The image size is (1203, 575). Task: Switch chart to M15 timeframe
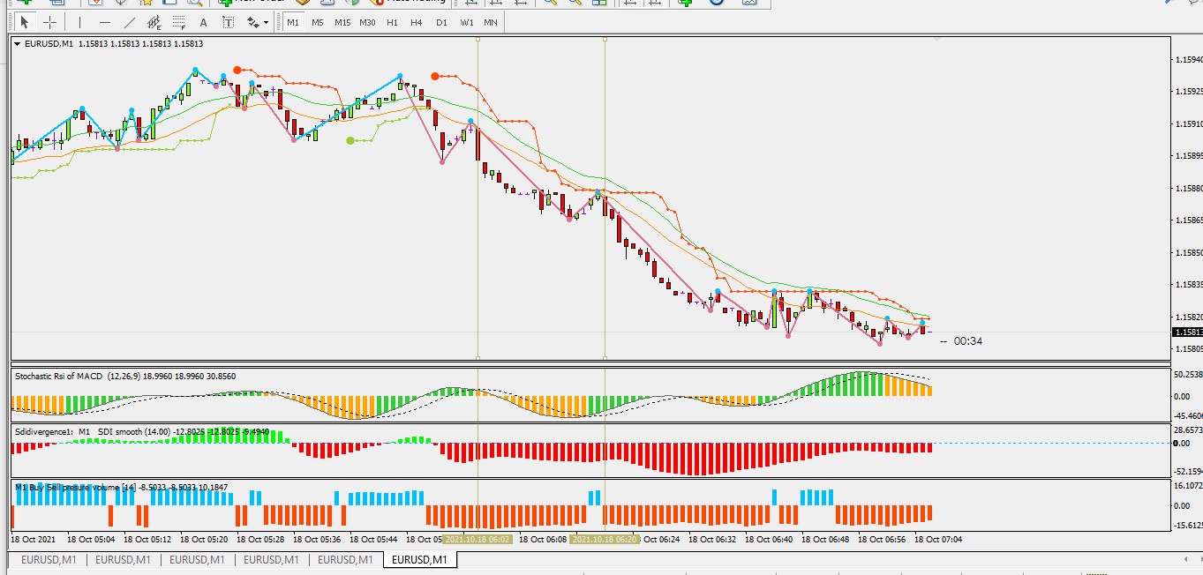click(x=342, y=22)
